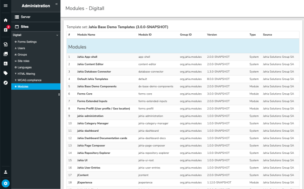Click Jahia Content Editor module name
The image size is (304, 189).
pos(90,64)
